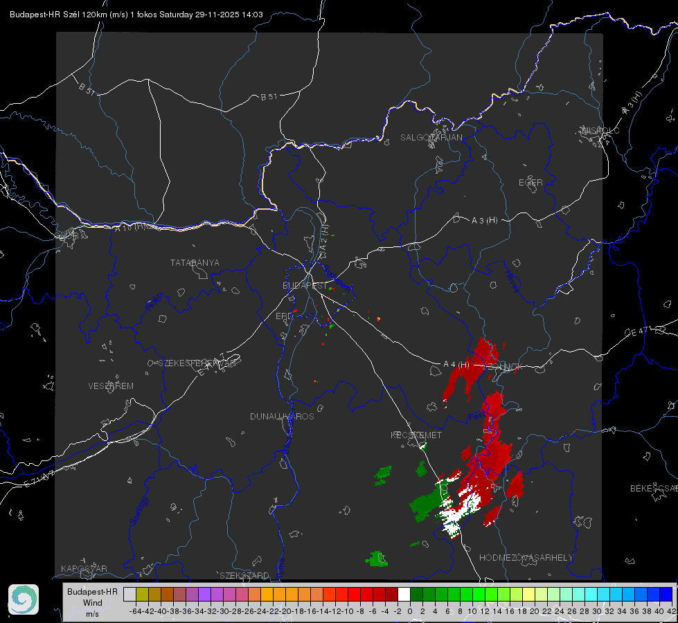Click the -64 value in the legend
Image resolution: width=678 pixels, height=623 pixels.
136,611
